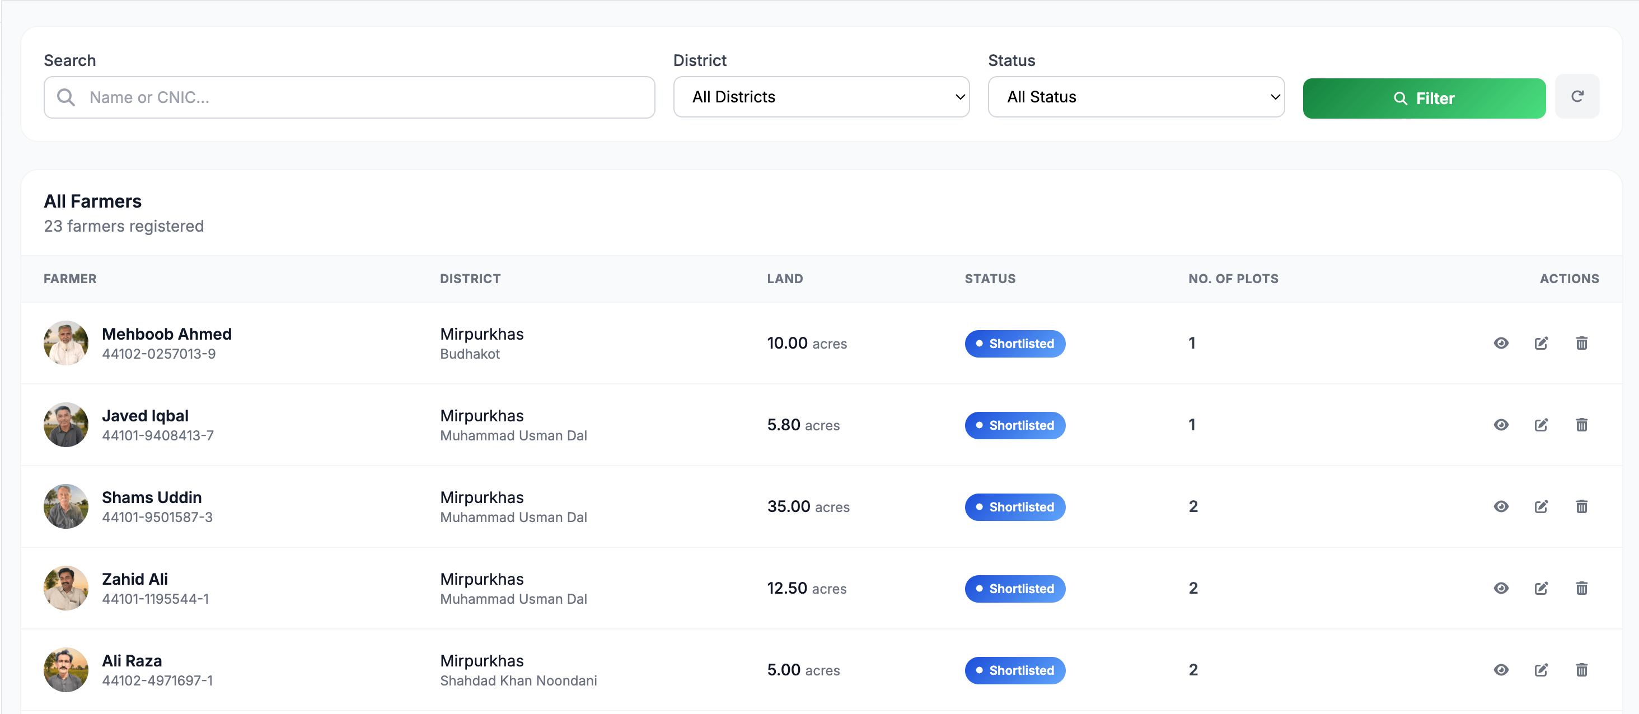Screen dimensions: 1639x714
Task: Apply filters with the Filter button
Action: 1424,98
